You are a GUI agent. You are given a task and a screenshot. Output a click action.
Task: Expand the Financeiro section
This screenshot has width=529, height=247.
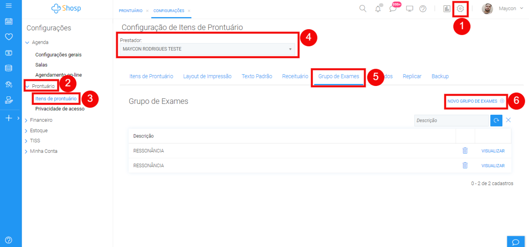coord(41,120)
